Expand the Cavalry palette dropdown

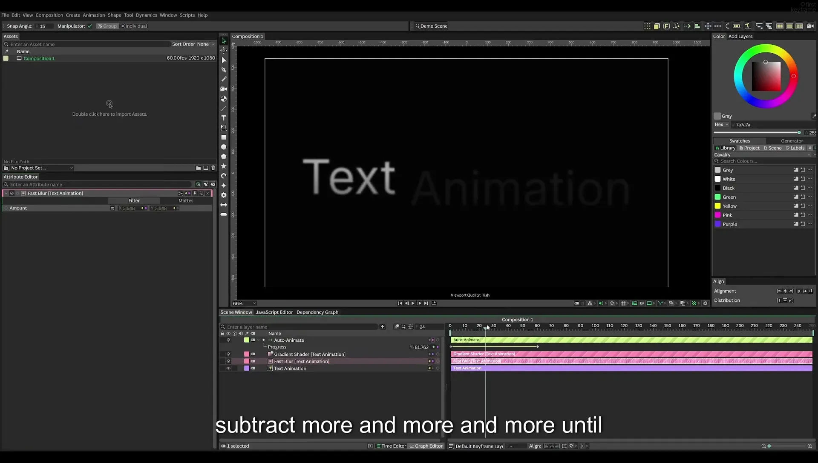[x=762, y=155]
